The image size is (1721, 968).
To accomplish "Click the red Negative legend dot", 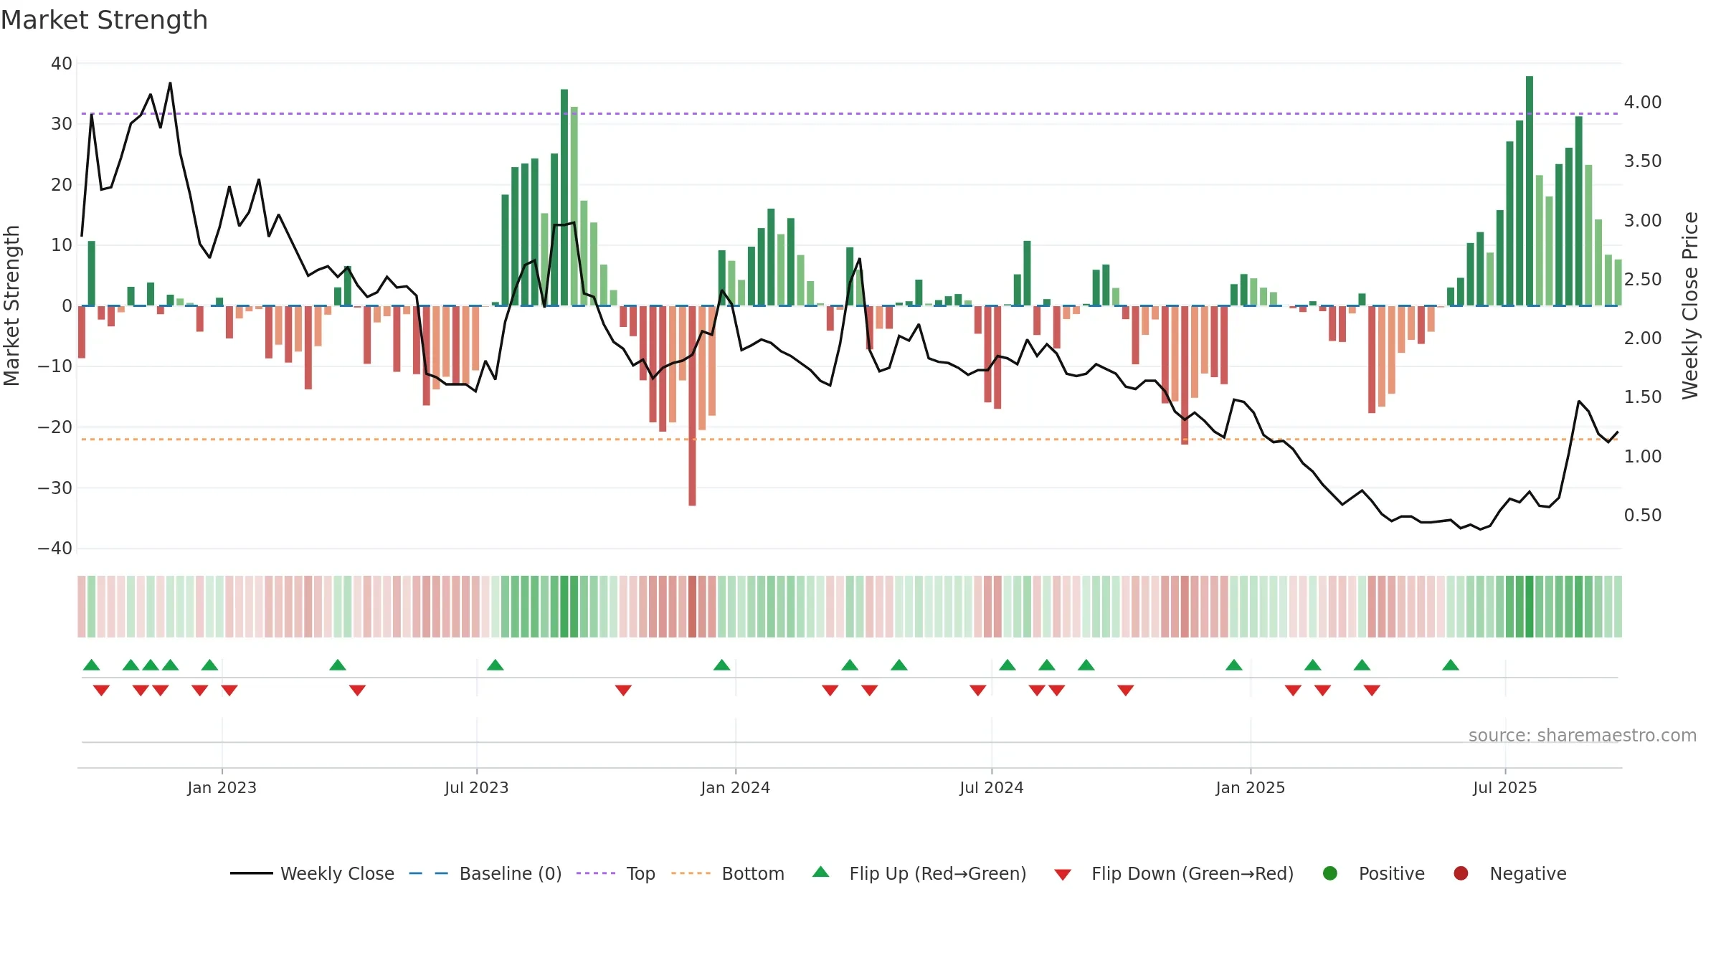I will 1461,873.
